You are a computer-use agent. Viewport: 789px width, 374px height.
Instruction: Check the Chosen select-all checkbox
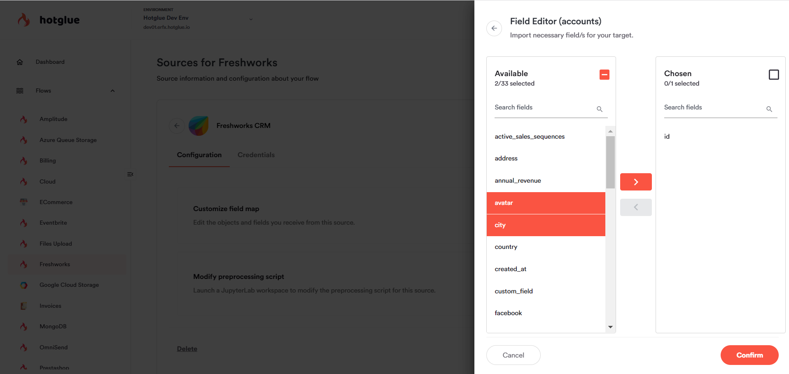(773, 74)
